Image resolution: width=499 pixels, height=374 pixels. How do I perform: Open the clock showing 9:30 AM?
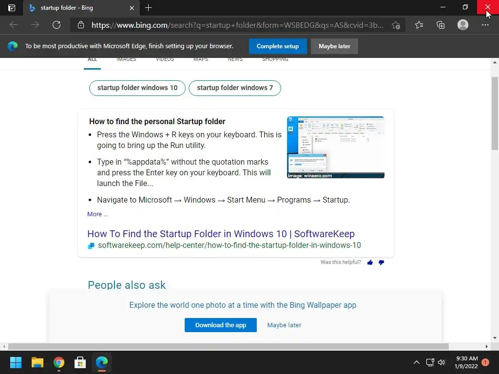pyautogui.click(x=466, y=362)
